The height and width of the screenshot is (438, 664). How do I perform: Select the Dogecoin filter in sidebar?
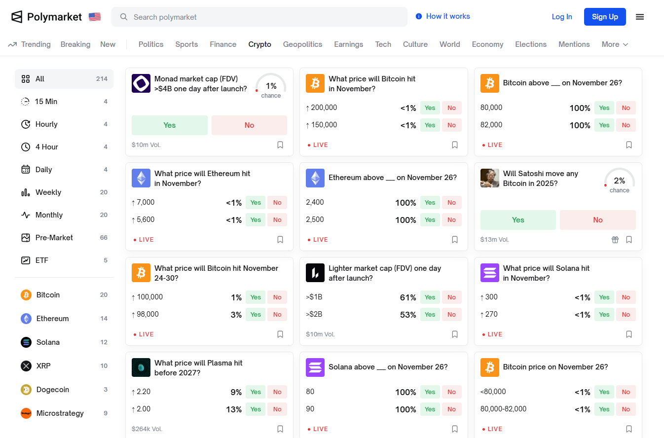64,390
